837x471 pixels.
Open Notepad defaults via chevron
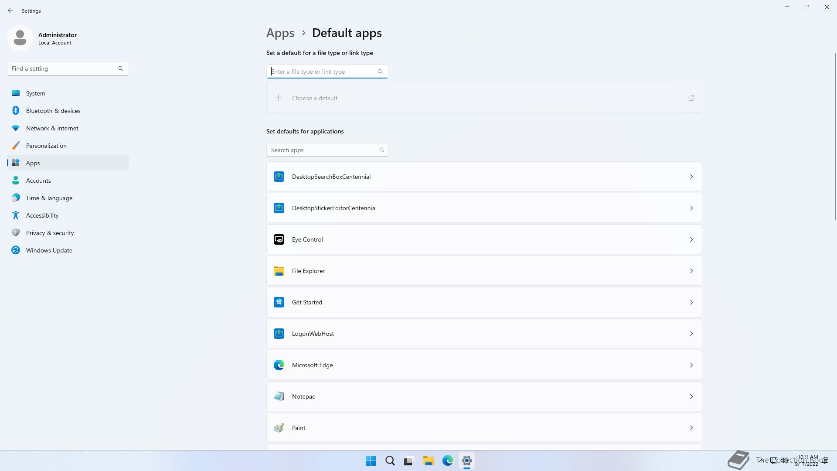pos(691,396)
